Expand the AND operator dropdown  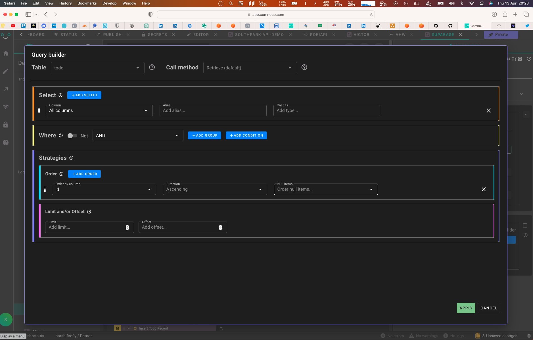tap(137, 135)
